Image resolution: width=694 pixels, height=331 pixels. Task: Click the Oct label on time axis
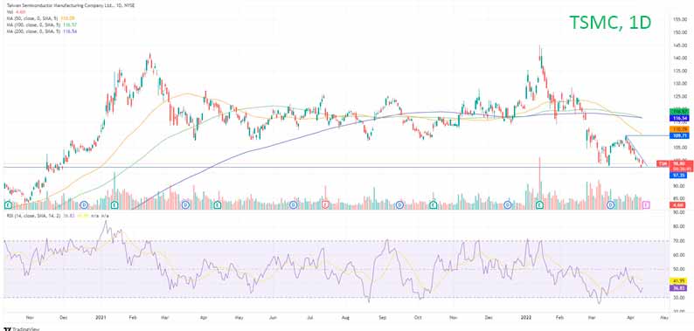point(419,317)
